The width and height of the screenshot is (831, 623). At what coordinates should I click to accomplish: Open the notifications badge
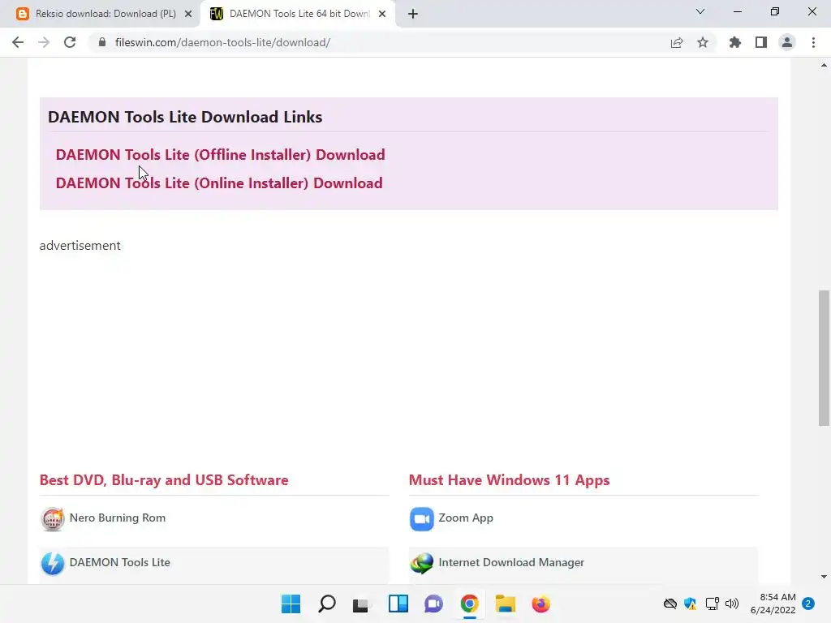point(808,604)
